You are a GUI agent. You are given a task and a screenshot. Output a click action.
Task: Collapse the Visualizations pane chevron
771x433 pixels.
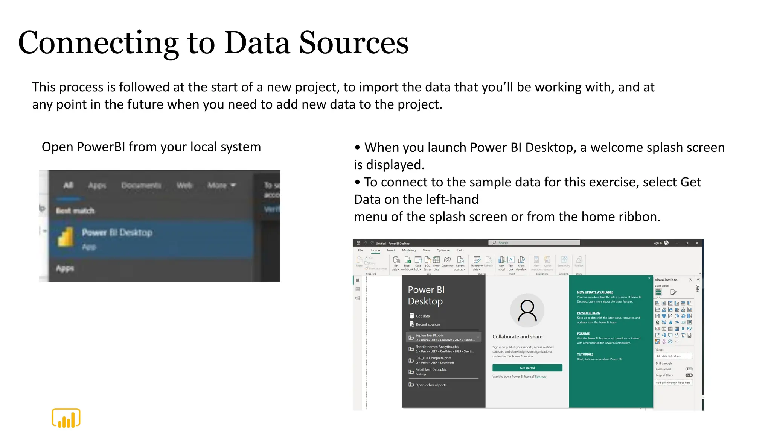click(x=691, y=280)
